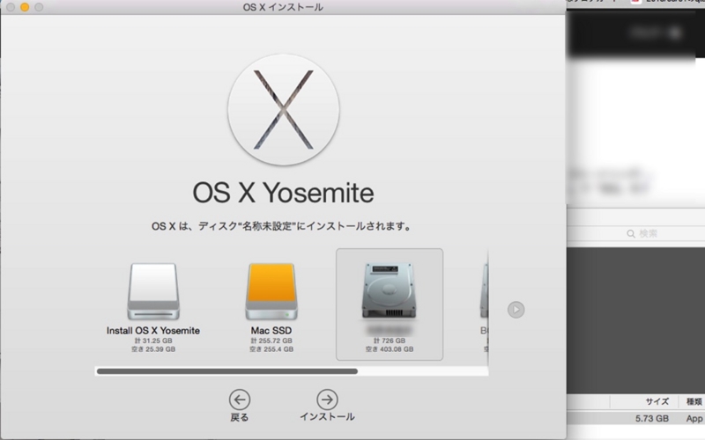Screen dimensions: 705x440
Task: Click the 'Install OS X Yosemite' label text
Action: [152, 331]
